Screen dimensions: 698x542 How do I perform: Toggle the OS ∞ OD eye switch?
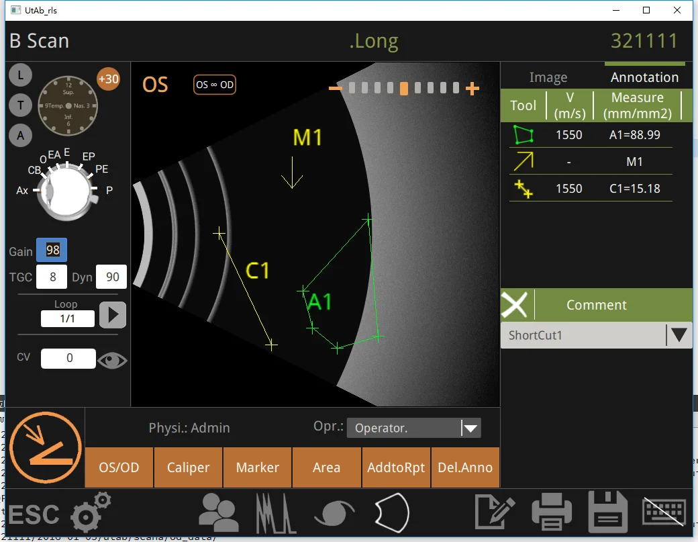tap(215, 85)
